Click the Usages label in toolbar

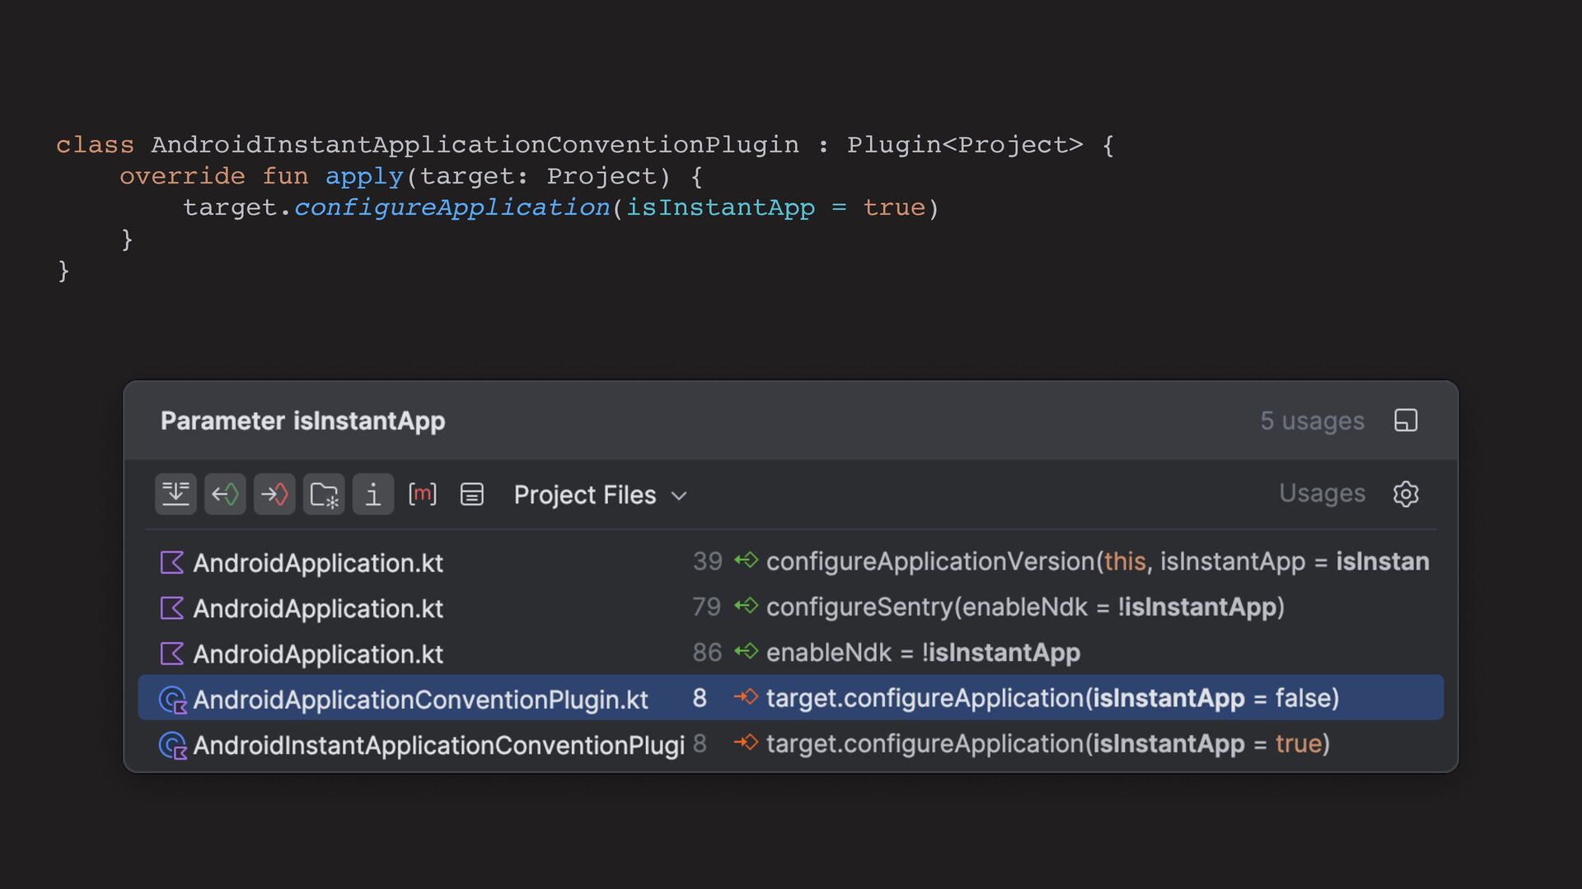pyautogui.click(x=1322, y=493)
